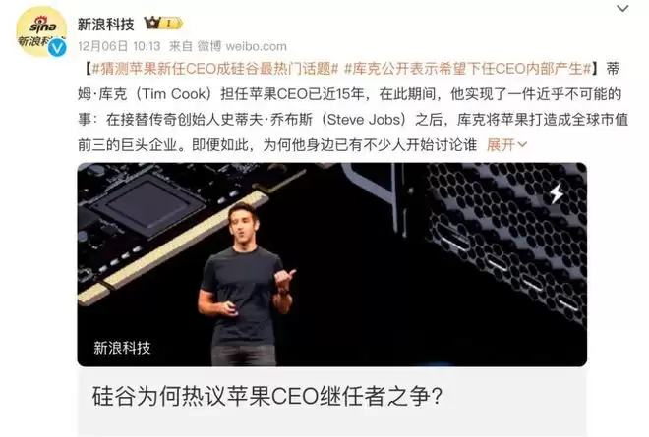Click the post body text about Tim Cook
Screen dimensions: 649x437
click(353, 107)
